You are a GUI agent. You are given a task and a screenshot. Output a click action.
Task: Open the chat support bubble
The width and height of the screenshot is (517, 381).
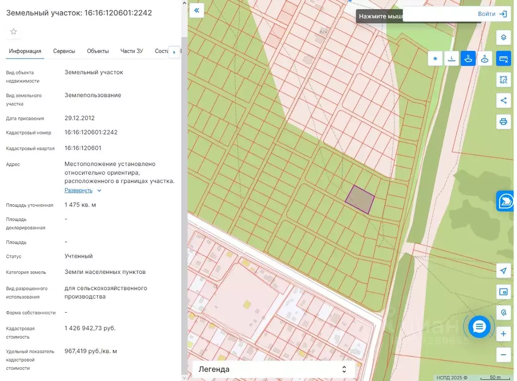pyautogui.click(x=479, y=326)
